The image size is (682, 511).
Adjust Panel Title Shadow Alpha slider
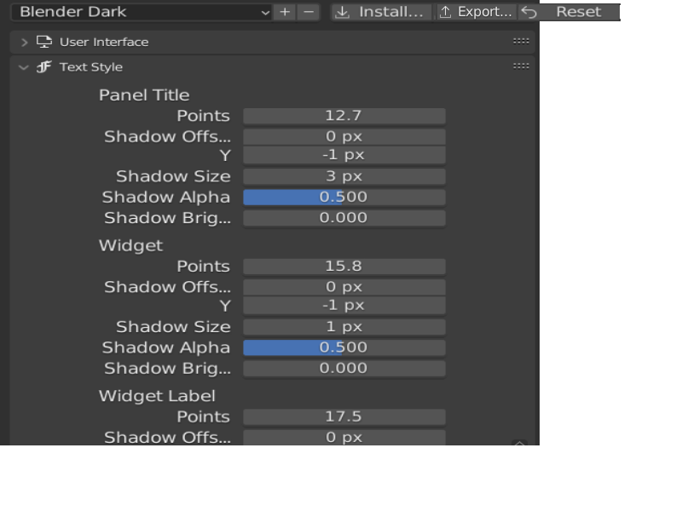pyautogui.click(x=344, y=197)
